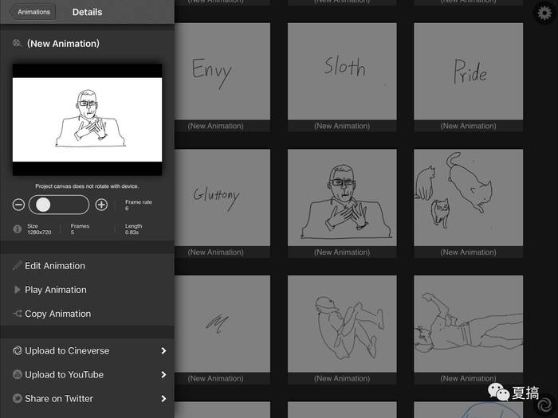Go back to Animations list
Image resolution: width=558 pixels, height=418 pixels.
point(33,12)
